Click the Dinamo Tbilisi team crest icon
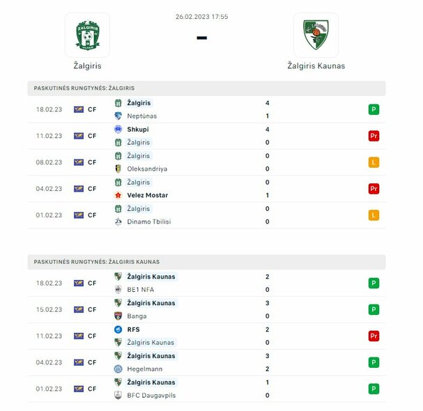Screen dimensions: 423x411 [118, 222]
